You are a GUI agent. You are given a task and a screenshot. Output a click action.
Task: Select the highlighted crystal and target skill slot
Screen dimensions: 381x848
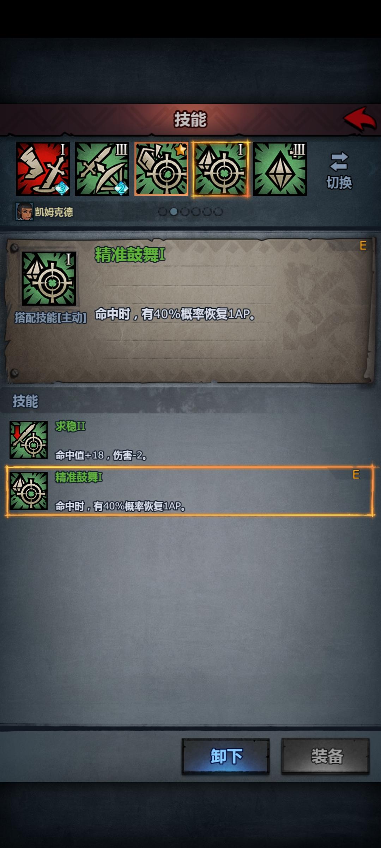coord(220,169)
